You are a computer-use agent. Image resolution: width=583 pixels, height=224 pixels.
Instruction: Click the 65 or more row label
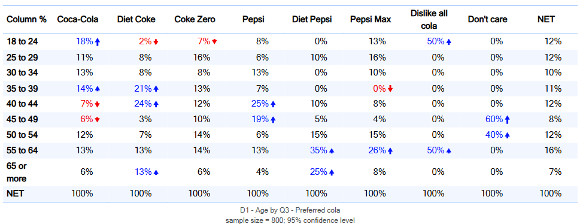(17, 172)
